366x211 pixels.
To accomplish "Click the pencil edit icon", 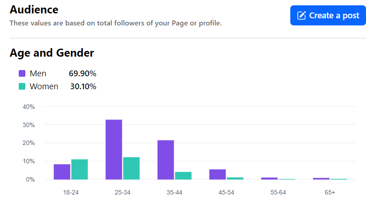I will (301, 16).
